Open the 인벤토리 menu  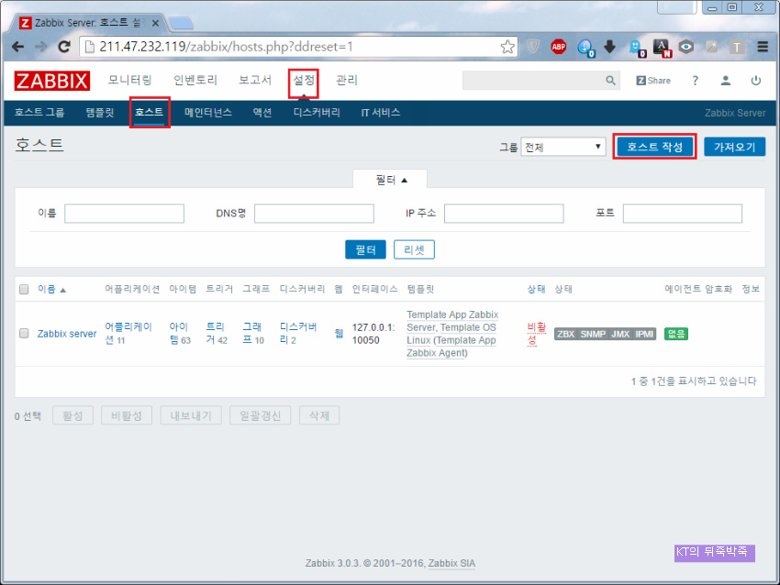pos(195,80)
